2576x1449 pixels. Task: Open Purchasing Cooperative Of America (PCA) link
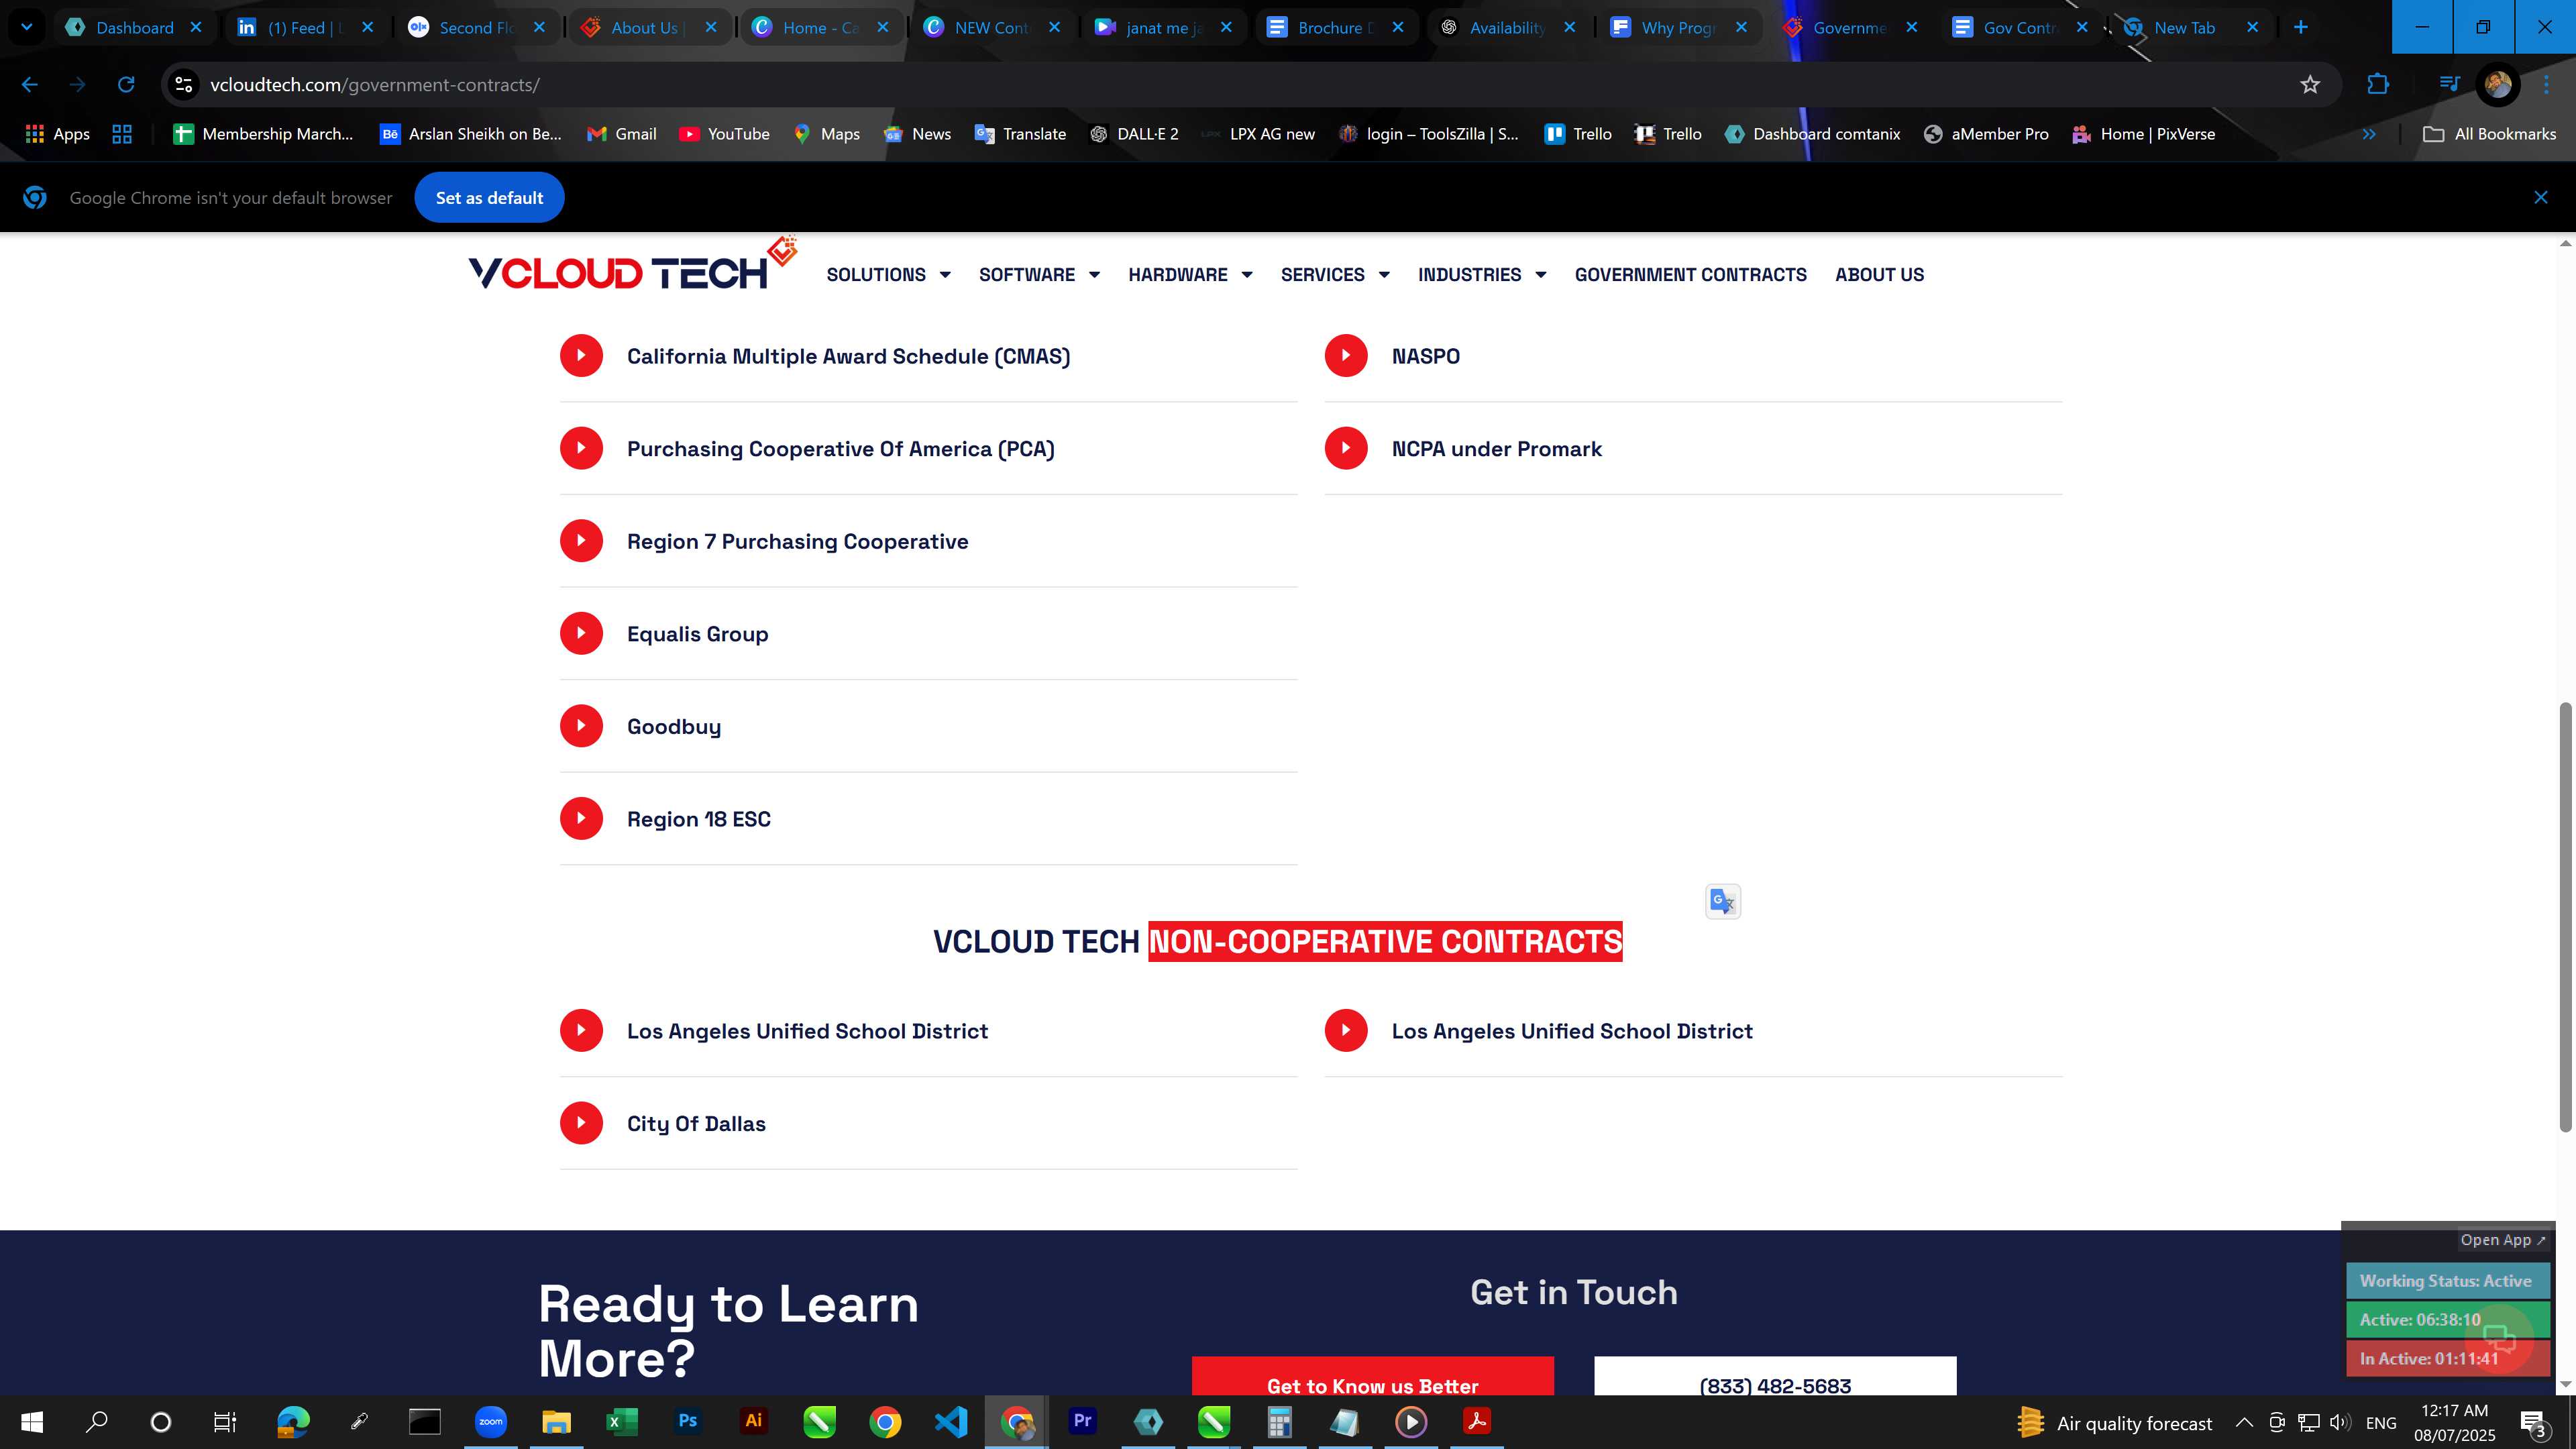pyautogui.click(x=840, y=449)
